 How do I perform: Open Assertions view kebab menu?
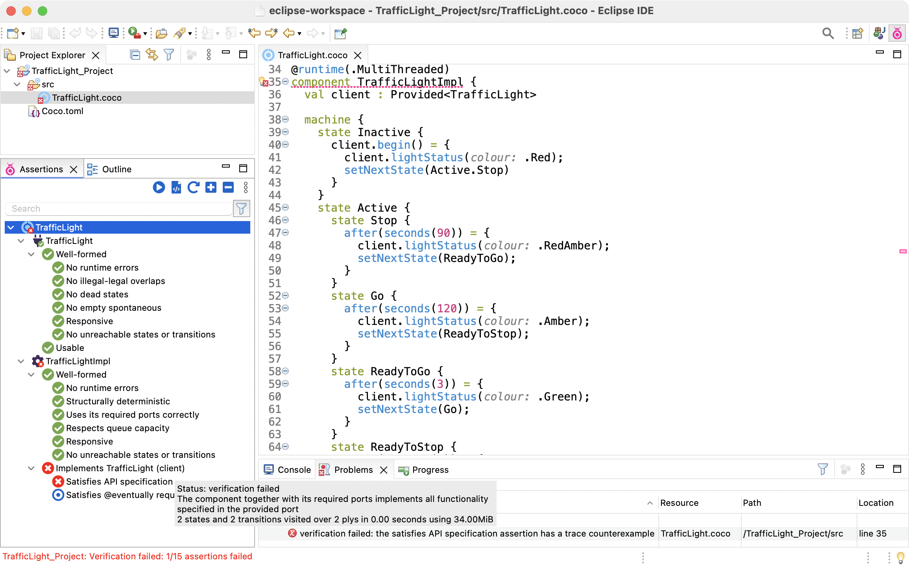(x=246, y=187)
